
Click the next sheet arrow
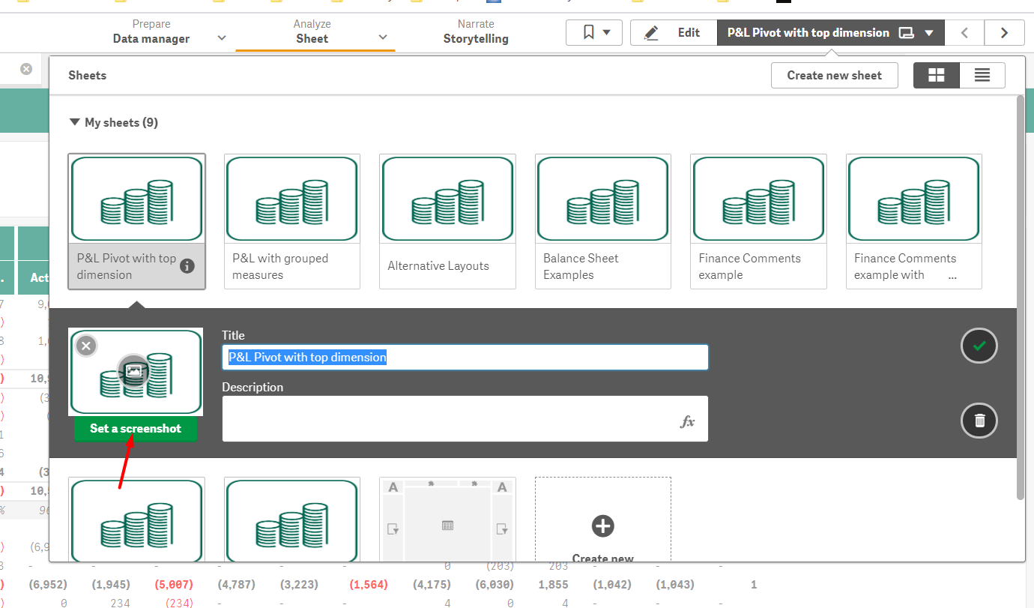pyautogui.click(x=1004, y=32)
